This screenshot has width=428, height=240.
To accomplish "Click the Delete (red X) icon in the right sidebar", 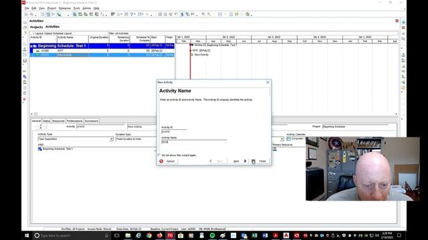I will (403, 28).
